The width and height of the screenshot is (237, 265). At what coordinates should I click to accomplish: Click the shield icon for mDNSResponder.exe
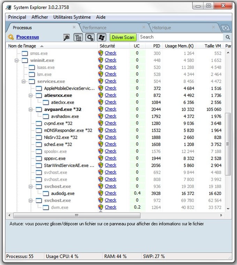coord(100,130)
